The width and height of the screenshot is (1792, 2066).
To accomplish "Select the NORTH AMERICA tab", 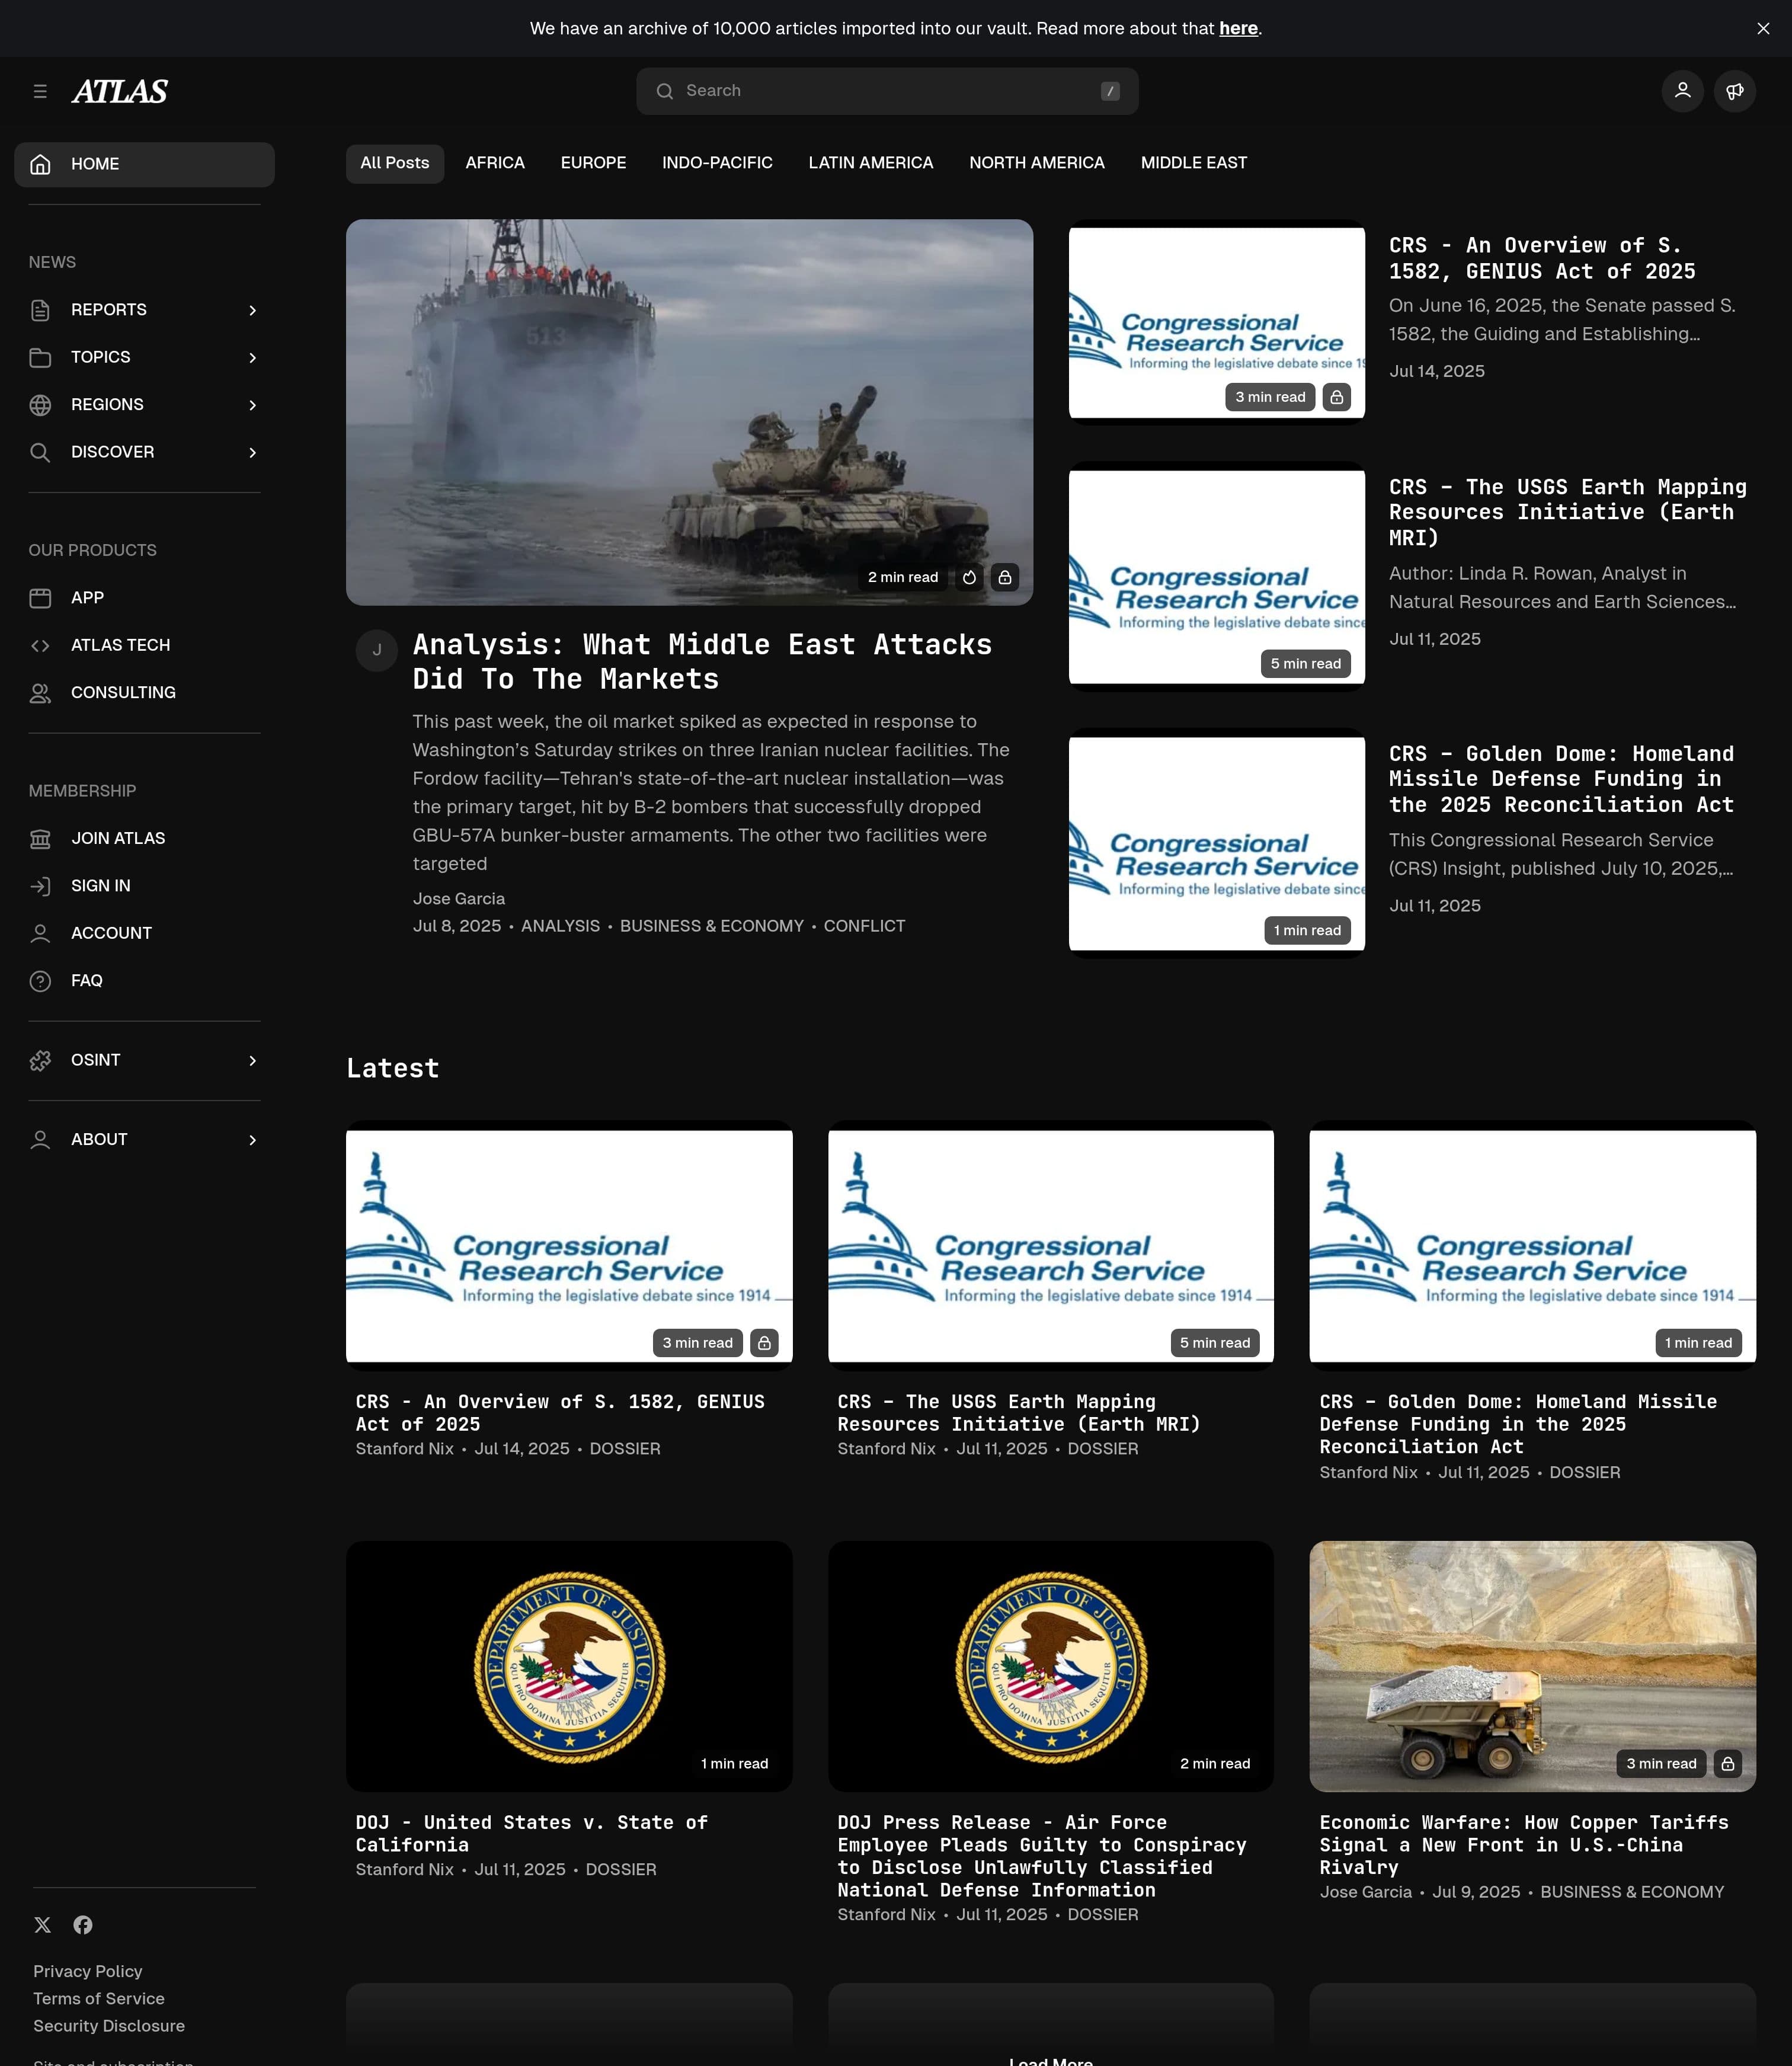I will 1037,163.
